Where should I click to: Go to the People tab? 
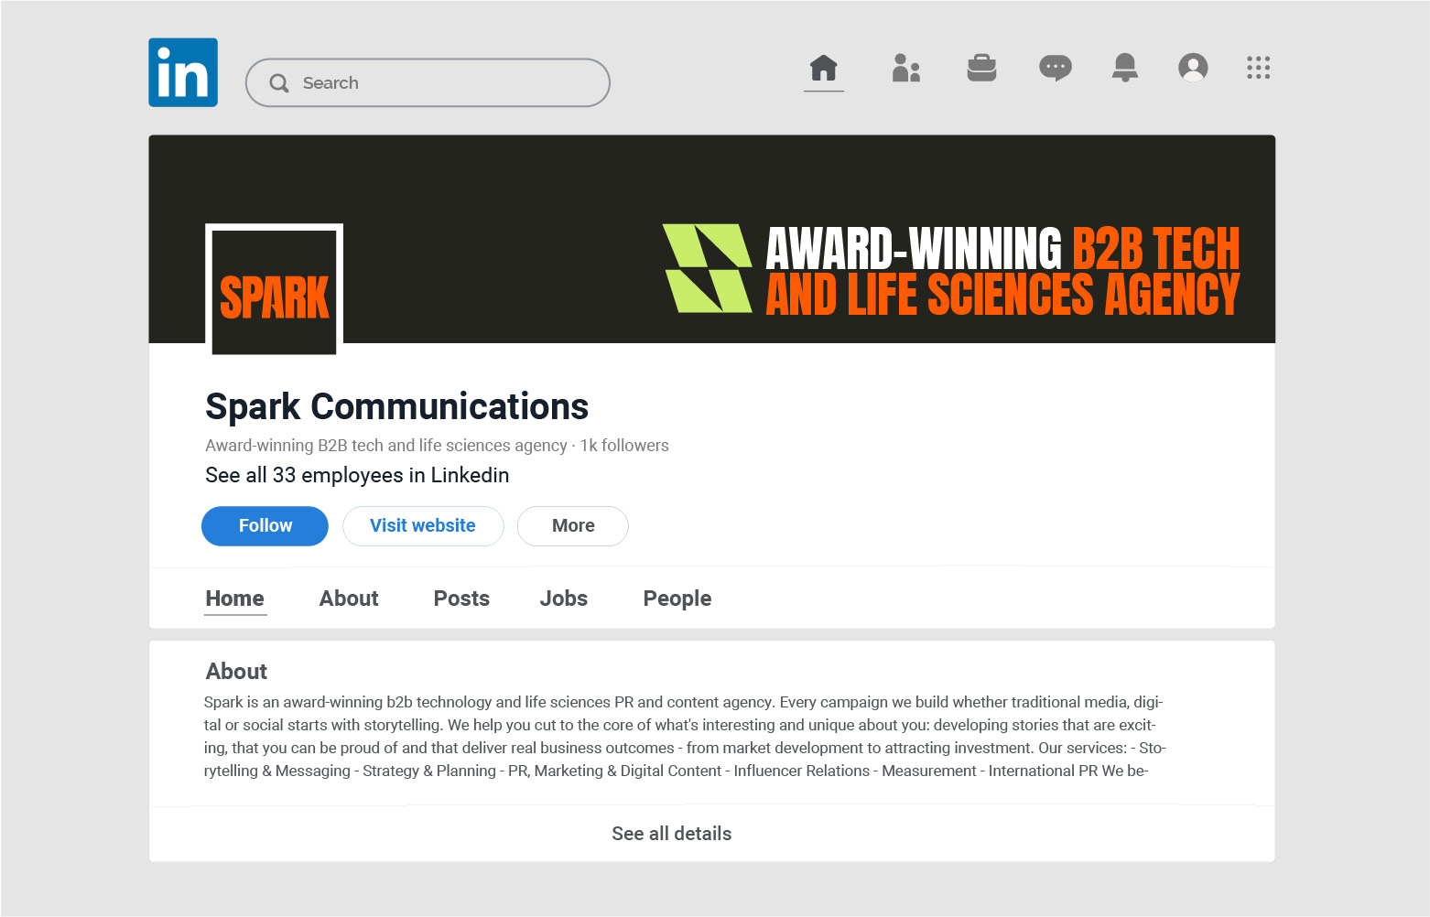(x=677, y=599)
